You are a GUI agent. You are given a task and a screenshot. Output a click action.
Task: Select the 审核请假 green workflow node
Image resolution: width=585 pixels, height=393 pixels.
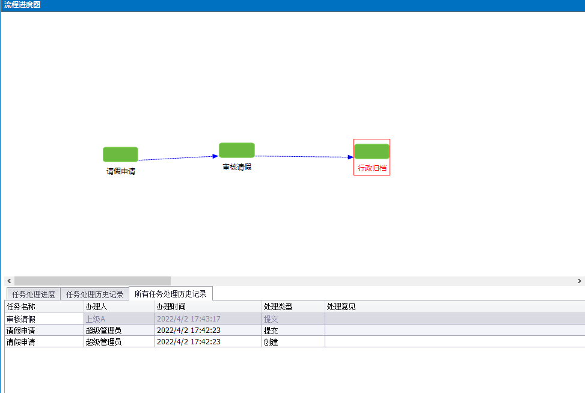point(236,150)
